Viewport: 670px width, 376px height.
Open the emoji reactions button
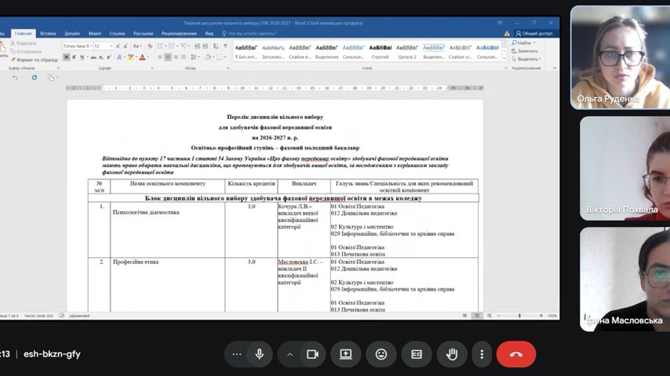[x=381, y=354]
